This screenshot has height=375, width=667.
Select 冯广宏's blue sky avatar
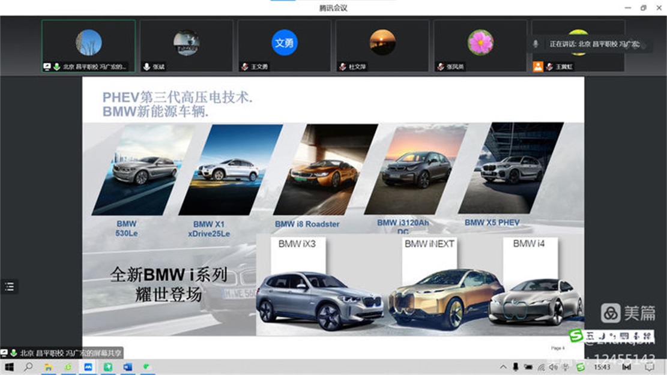click(88, 43)
